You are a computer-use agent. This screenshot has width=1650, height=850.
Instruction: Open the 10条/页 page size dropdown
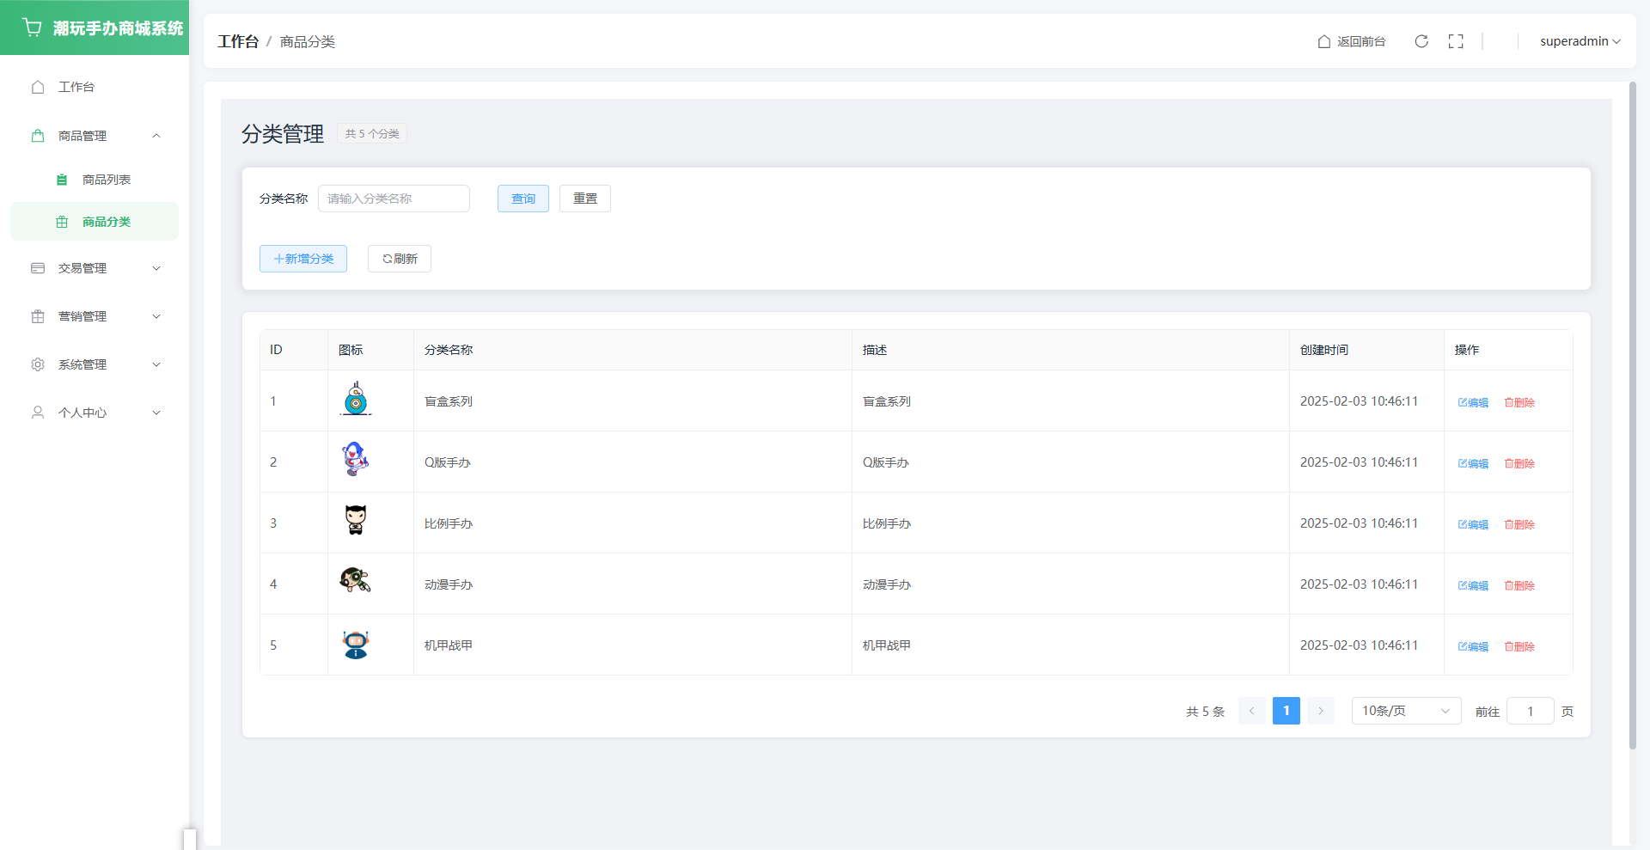[x=1406, y=711]
